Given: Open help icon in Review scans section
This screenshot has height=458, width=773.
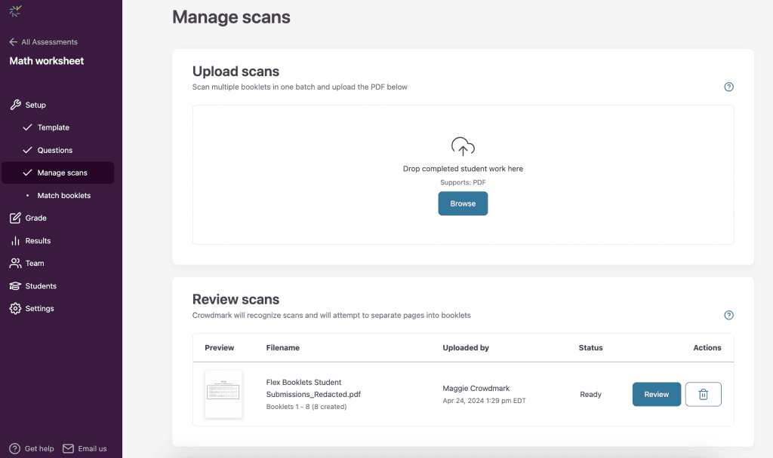Looking at the screenshot, I should coord(728,315).
